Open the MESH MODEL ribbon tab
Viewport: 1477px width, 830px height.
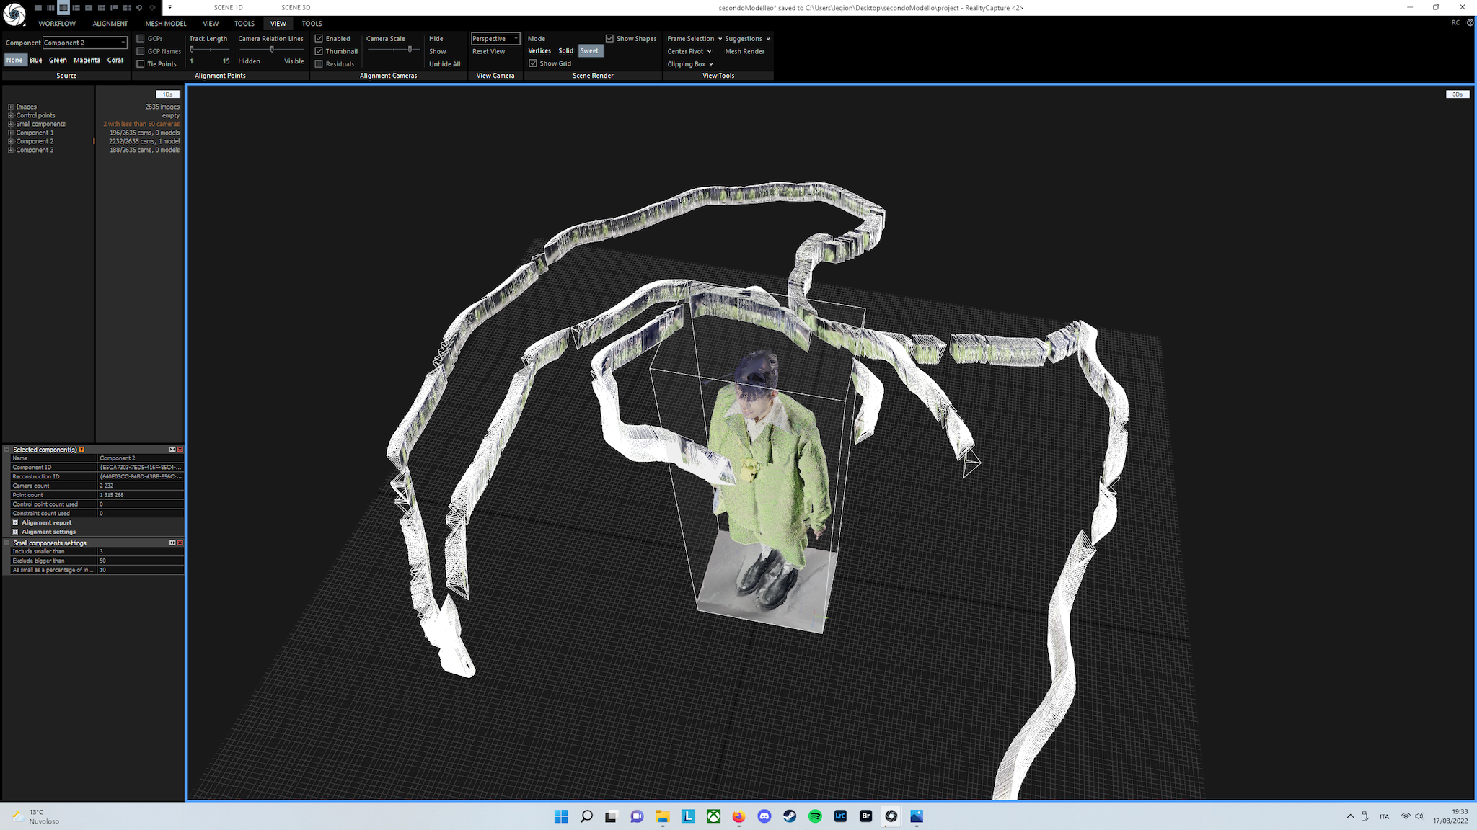click(165, 24)
